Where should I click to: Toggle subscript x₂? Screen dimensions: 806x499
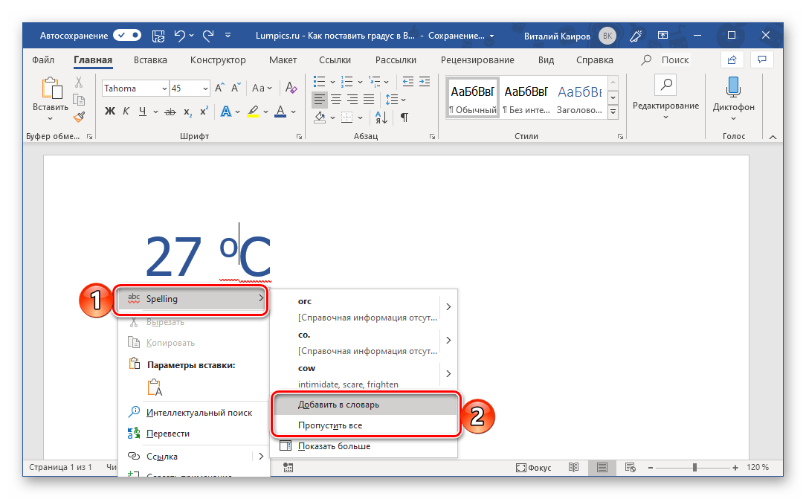[187, 111]
